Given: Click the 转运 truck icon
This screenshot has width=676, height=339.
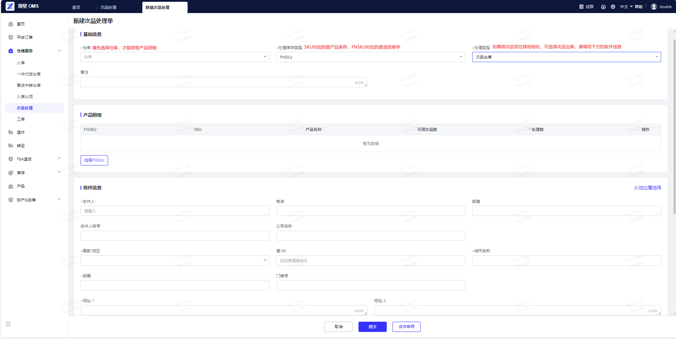Looking at the screenshot, I should pyautogui.click(x=11, y=146).
